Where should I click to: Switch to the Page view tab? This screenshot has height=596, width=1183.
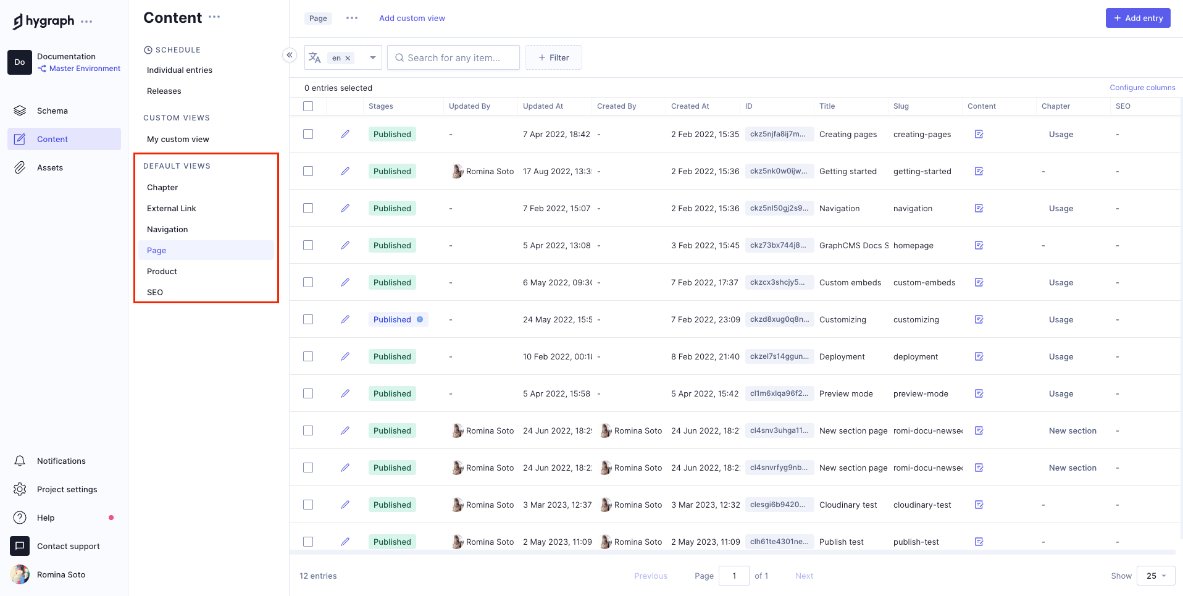[x=317, y=18]
